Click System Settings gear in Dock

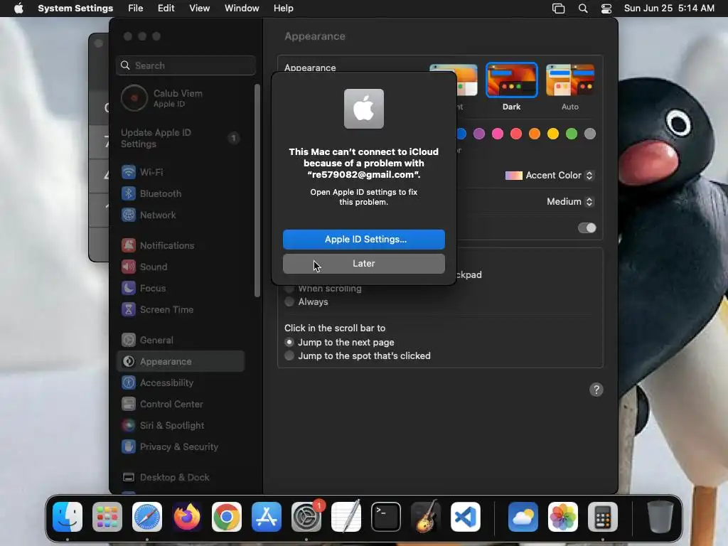coord(306,517)
